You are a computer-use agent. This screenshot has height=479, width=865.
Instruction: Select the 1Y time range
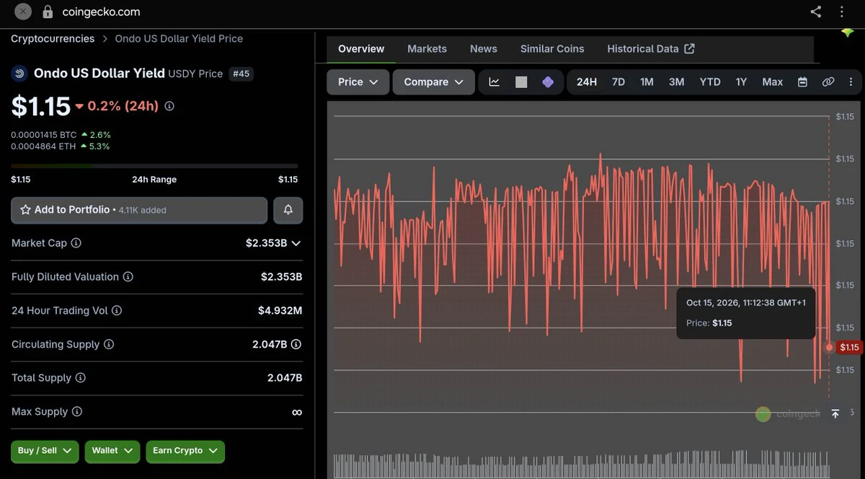tap(741, 82)
